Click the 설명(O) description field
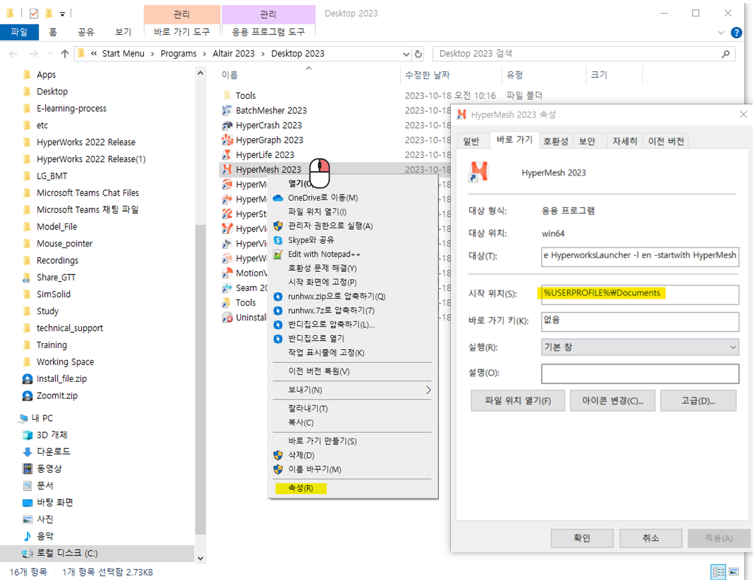754x580 pixels. [640, 373]
